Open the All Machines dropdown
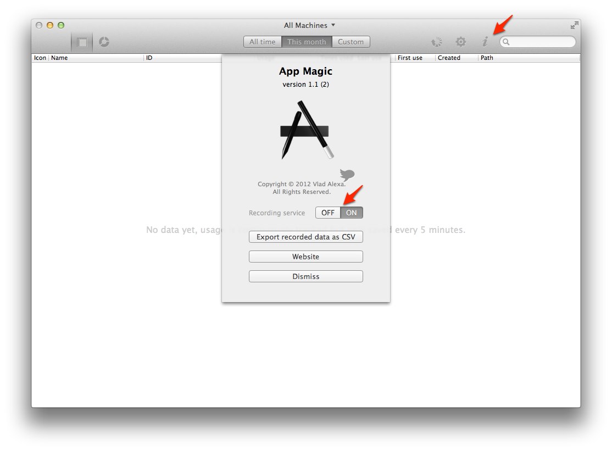 tap(309, 25)
